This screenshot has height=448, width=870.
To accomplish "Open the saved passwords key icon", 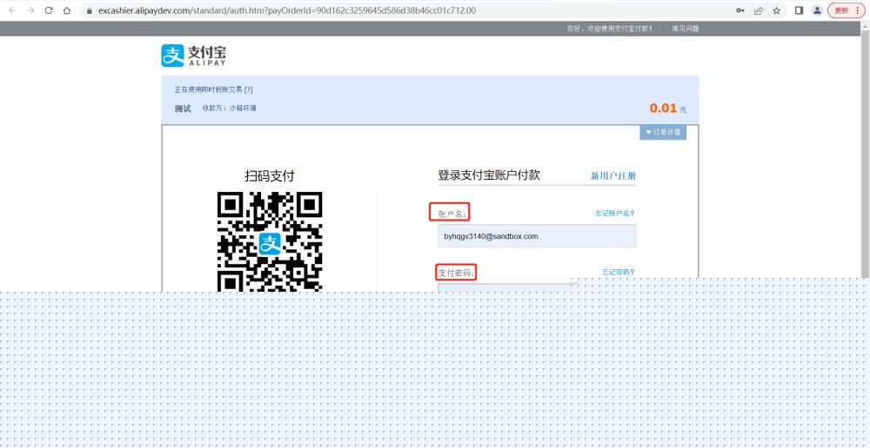I will [x=740, y=10].
